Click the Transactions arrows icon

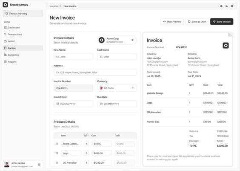[6, 35]
